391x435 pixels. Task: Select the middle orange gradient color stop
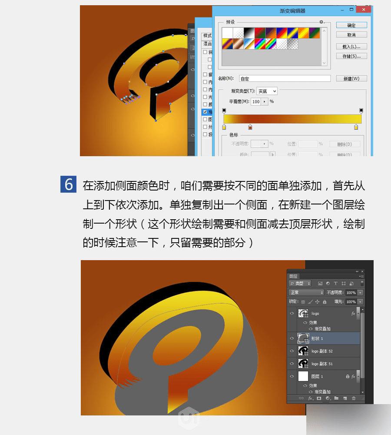(250, 127)
